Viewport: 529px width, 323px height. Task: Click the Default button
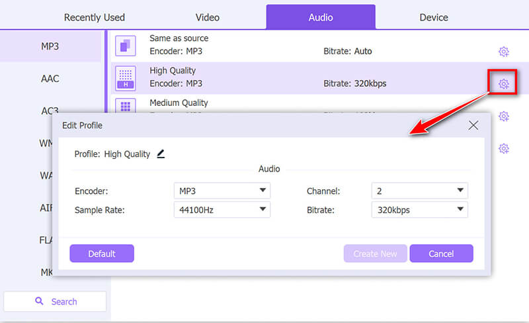(x=102, y=254)
